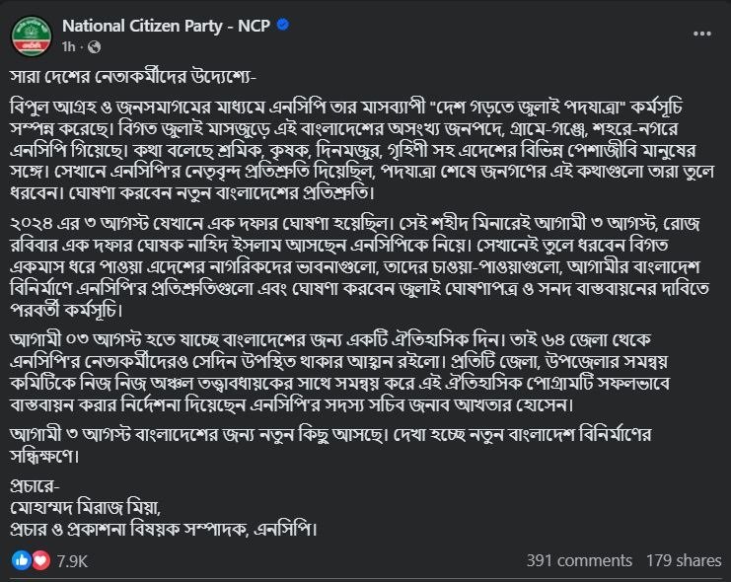
Task: Click the Bengali "প্রচারে-" label above the signature
Action: pyautogui.click(x=35, y=486)
